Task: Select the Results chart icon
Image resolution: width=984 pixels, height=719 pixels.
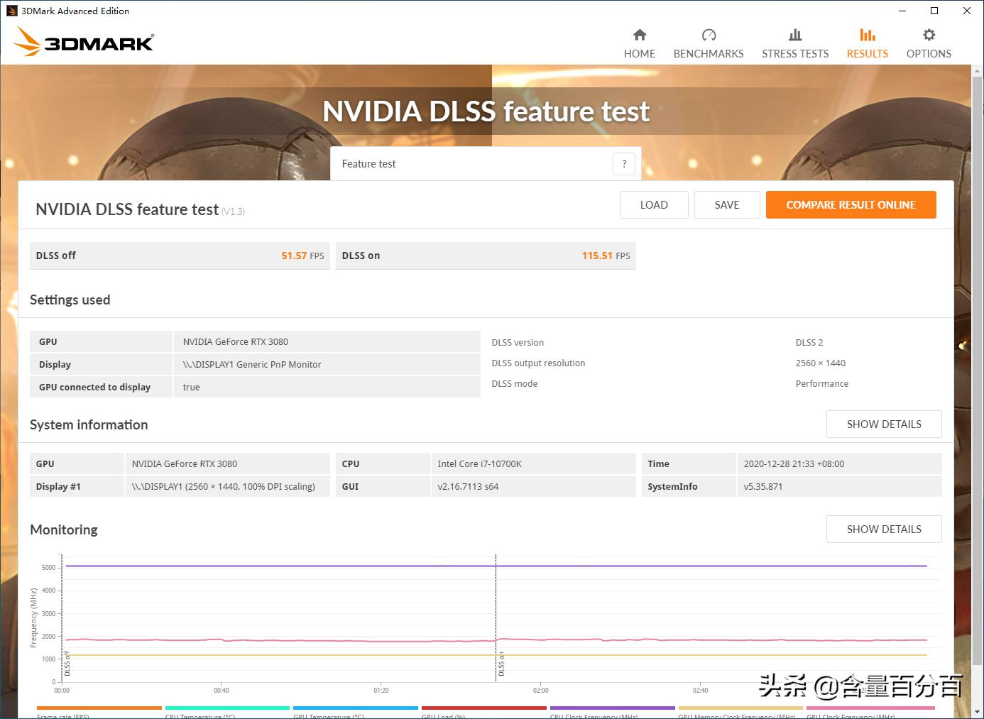Action: pyautogui.click(x=868, y=35)
